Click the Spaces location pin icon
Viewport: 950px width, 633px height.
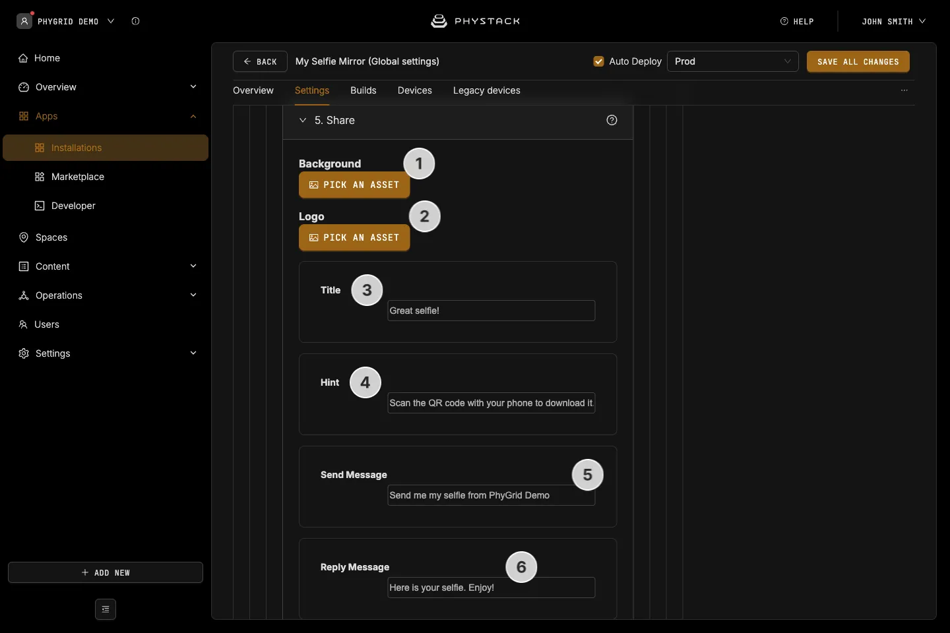[x=24, y=237]
